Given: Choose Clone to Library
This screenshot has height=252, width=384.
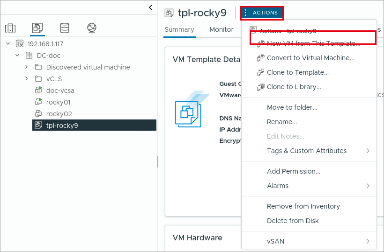Looking at the screenshot, I should (x=309, y=87).
